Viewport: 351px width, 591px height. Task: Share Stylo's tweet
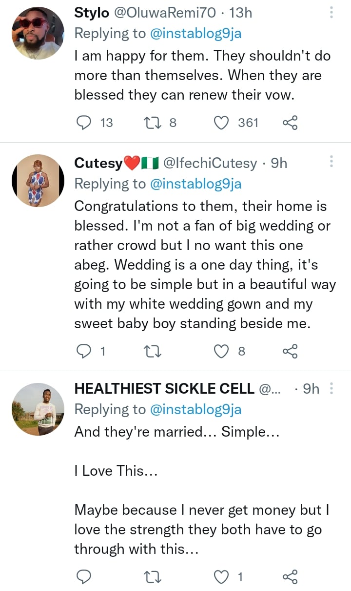[x=290, y=122]
